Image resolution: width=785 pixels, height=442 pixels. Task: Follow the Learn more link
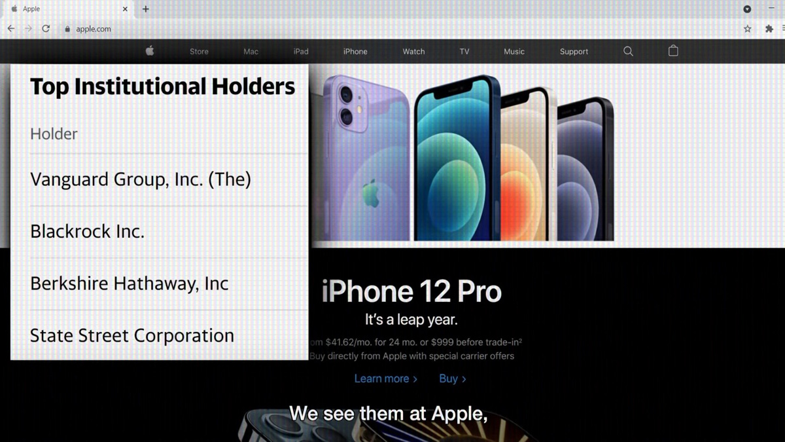(x=385, y=378)
